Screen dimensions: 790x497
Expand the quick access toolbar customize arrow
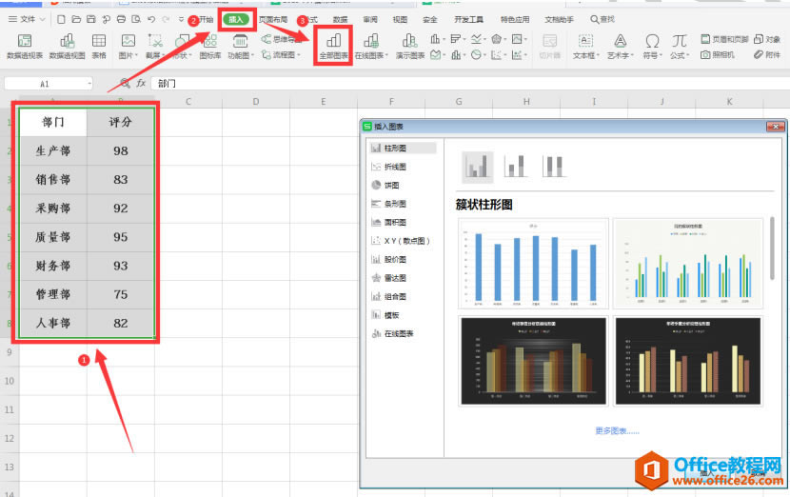[x=181, y=19]
